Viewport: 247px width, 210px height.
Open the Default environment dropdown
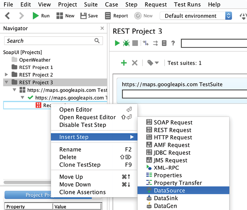click(196, 16)
